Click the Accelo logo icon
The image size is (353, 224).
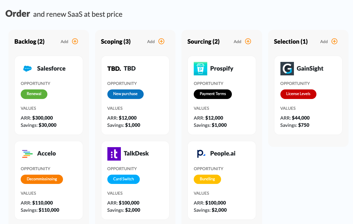pyautogui.click(x=27, y=153)
